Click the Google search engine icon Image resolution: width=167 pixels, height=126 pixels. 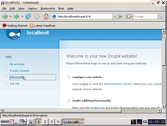[128, 17]
